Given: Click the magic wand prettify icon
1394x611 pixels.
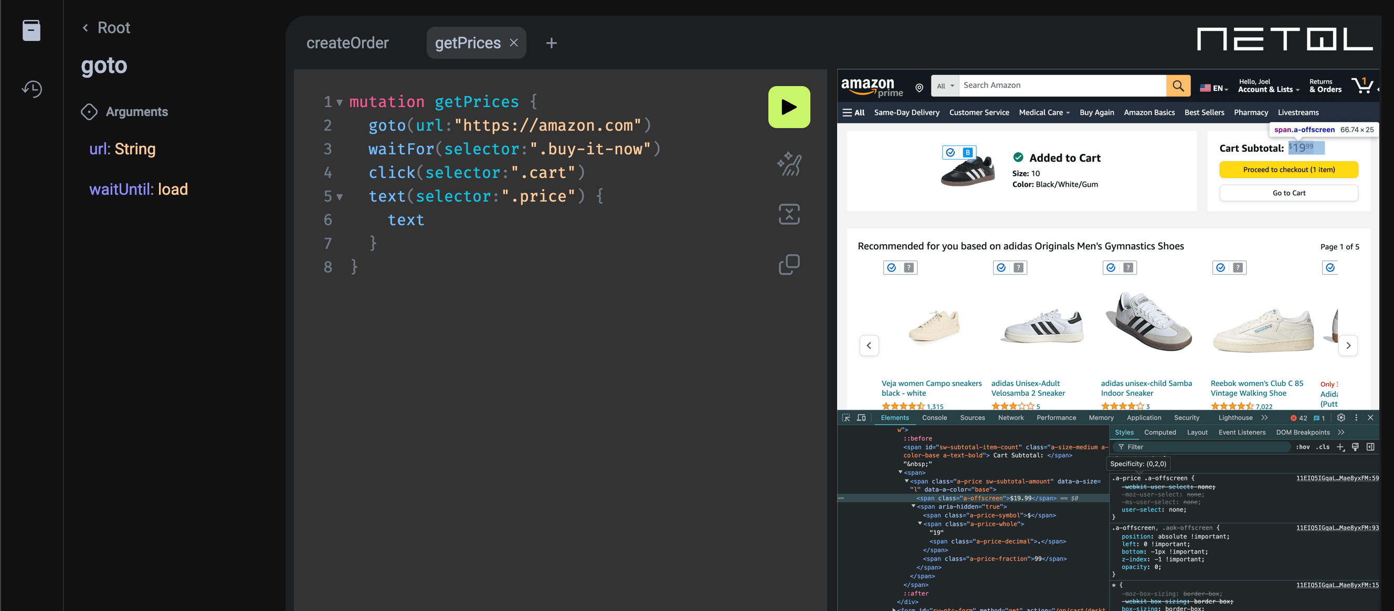Looking at the screenshot, I should pos(789,163).
